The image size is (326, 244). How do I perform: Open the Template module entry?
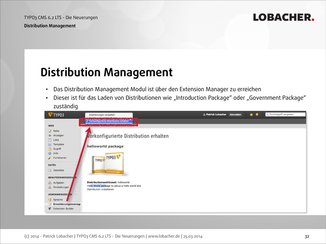[59, 145]
